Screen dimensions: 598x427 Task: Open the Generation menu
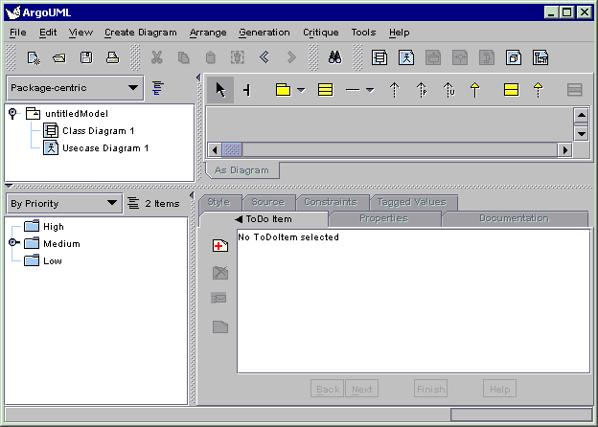click(264, 33)
